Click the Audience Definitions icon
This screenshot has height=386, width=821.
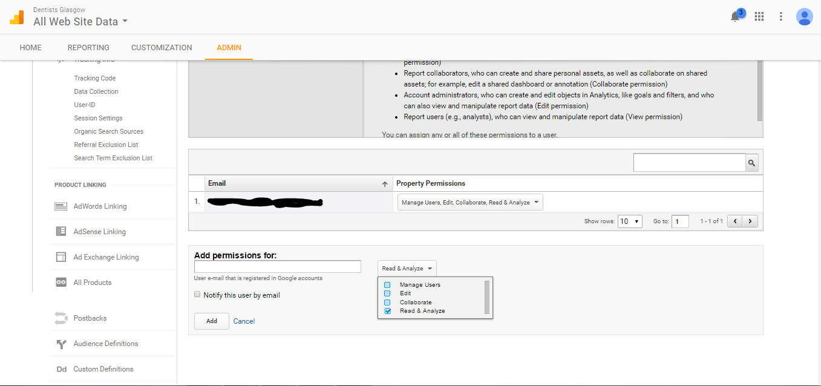point(61,344)
